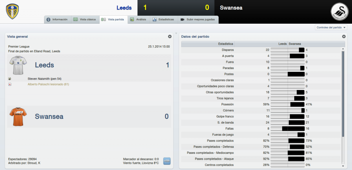Go to the Estadísticas tab
Viewport: 352px width, 170px height.
[x=164, y=20]
